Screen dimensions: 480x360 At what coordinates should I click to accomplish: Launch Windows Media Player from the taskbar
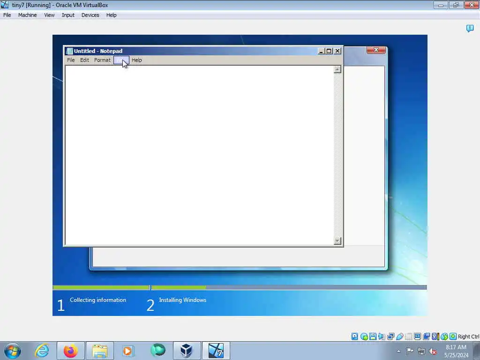128,351
